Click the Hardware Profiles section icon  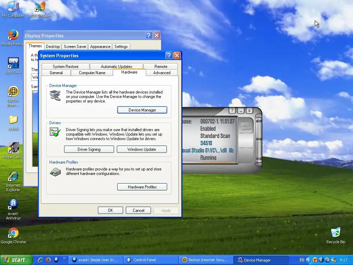pyautogui.click(x=55, y=172)
